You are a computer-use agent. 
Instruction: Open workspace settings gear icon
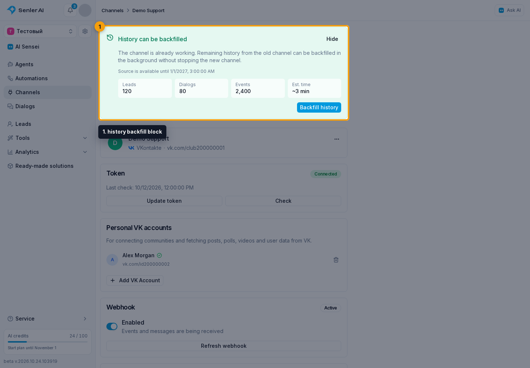click(85, 31)
